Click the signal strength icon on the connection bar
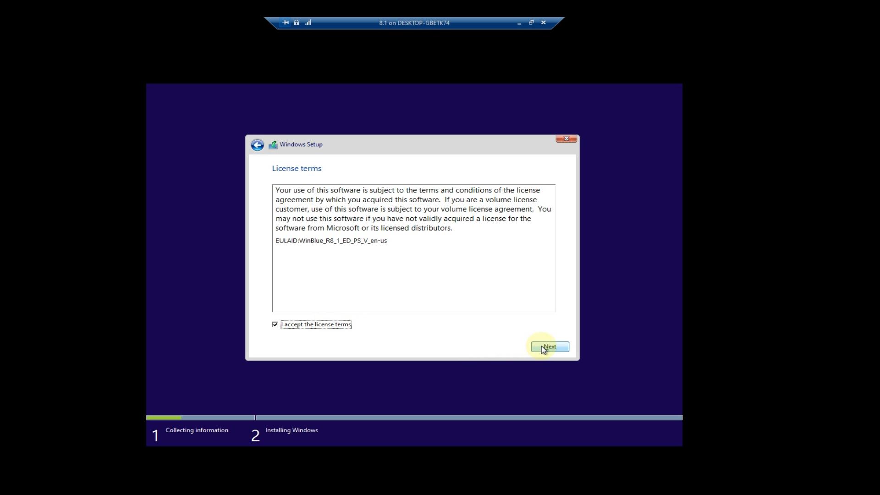This screenshot has height=495, width=880. [308, 22]
